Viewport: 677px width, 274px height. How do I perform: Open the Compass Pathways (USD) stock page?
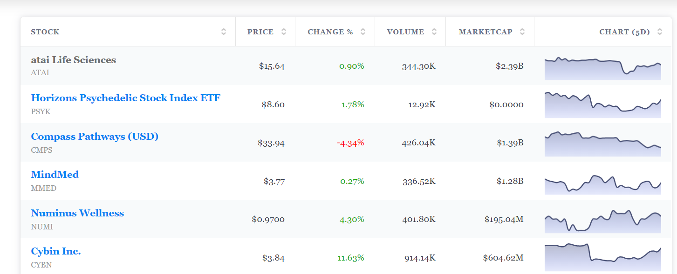click(95, 137)
